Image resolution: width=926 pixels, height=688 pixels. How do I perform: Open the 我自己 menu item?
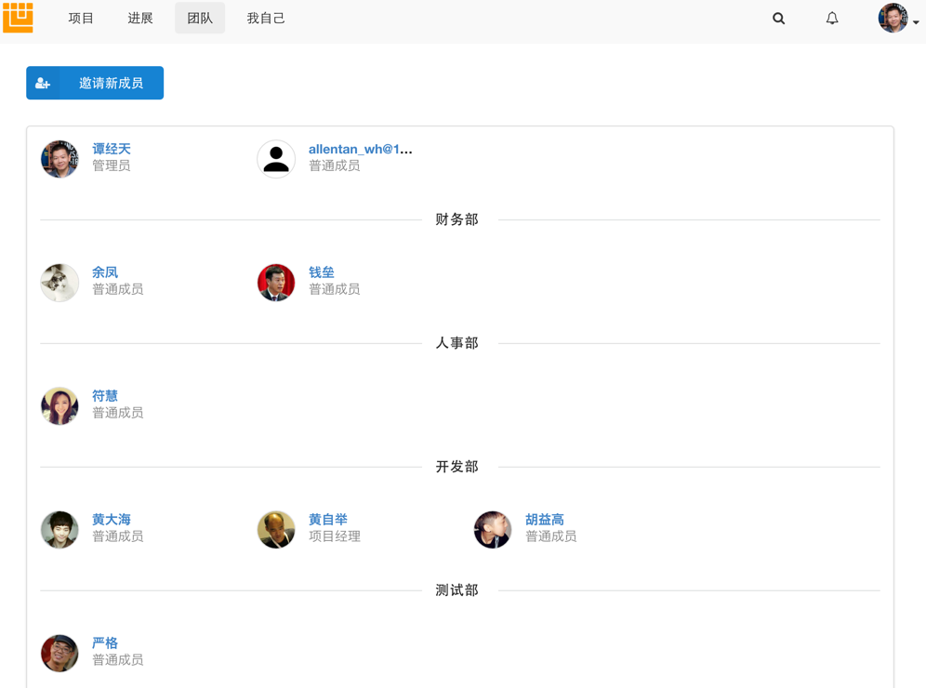[x=266, y=18]
